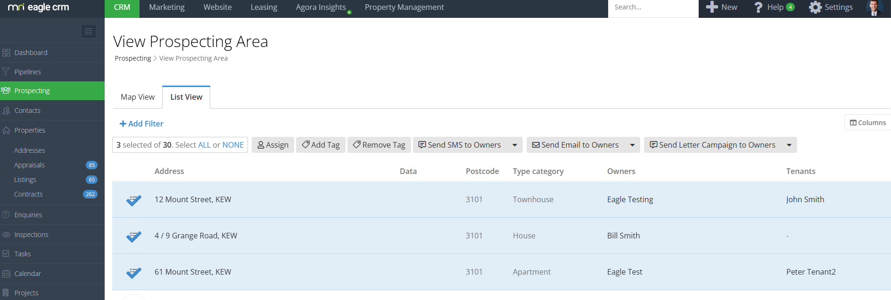Open the Marketing menu in top bar
The width and height of the screenshot is (891, 300).
pyautogui.click(x=167, y=8)
